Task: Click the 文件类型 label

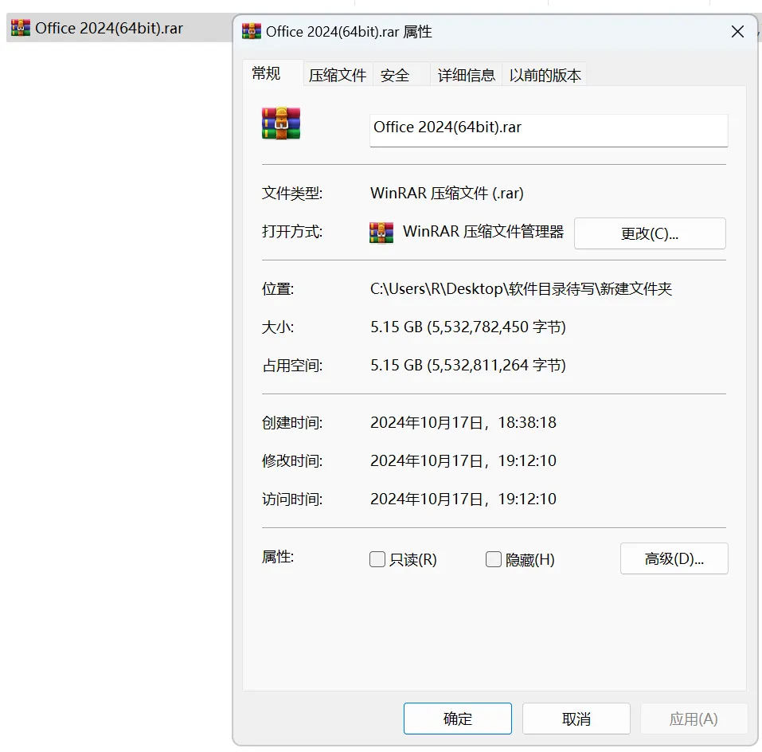Action: click(292, 193)
